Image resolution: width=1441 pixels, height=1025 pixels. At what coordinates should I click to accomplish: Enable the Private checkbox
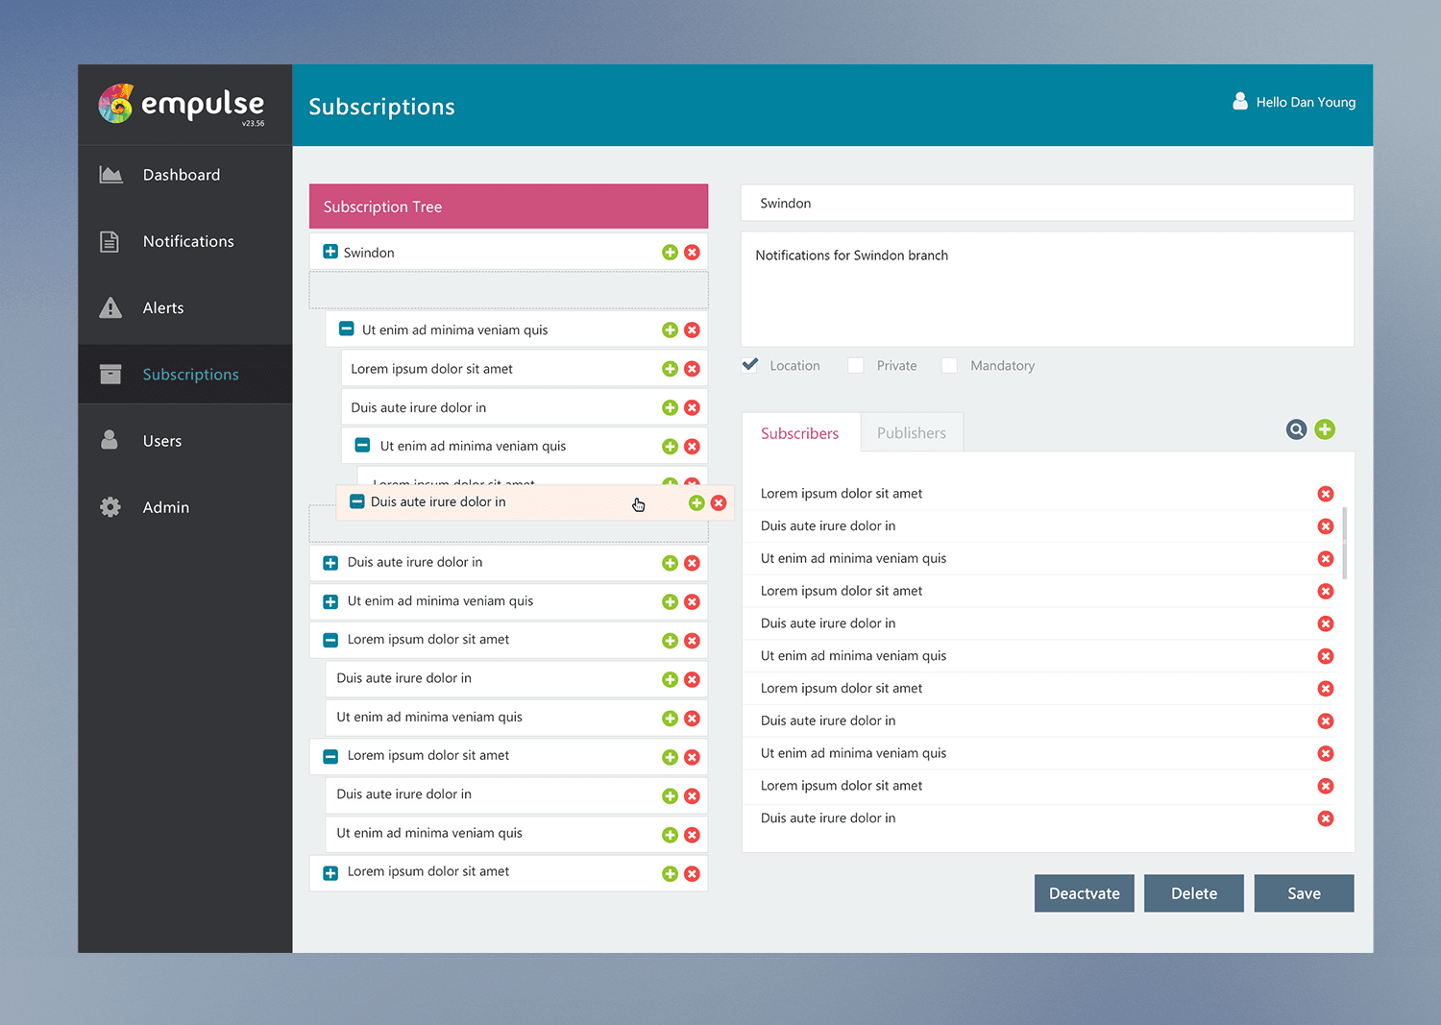(x=855, y=365)
